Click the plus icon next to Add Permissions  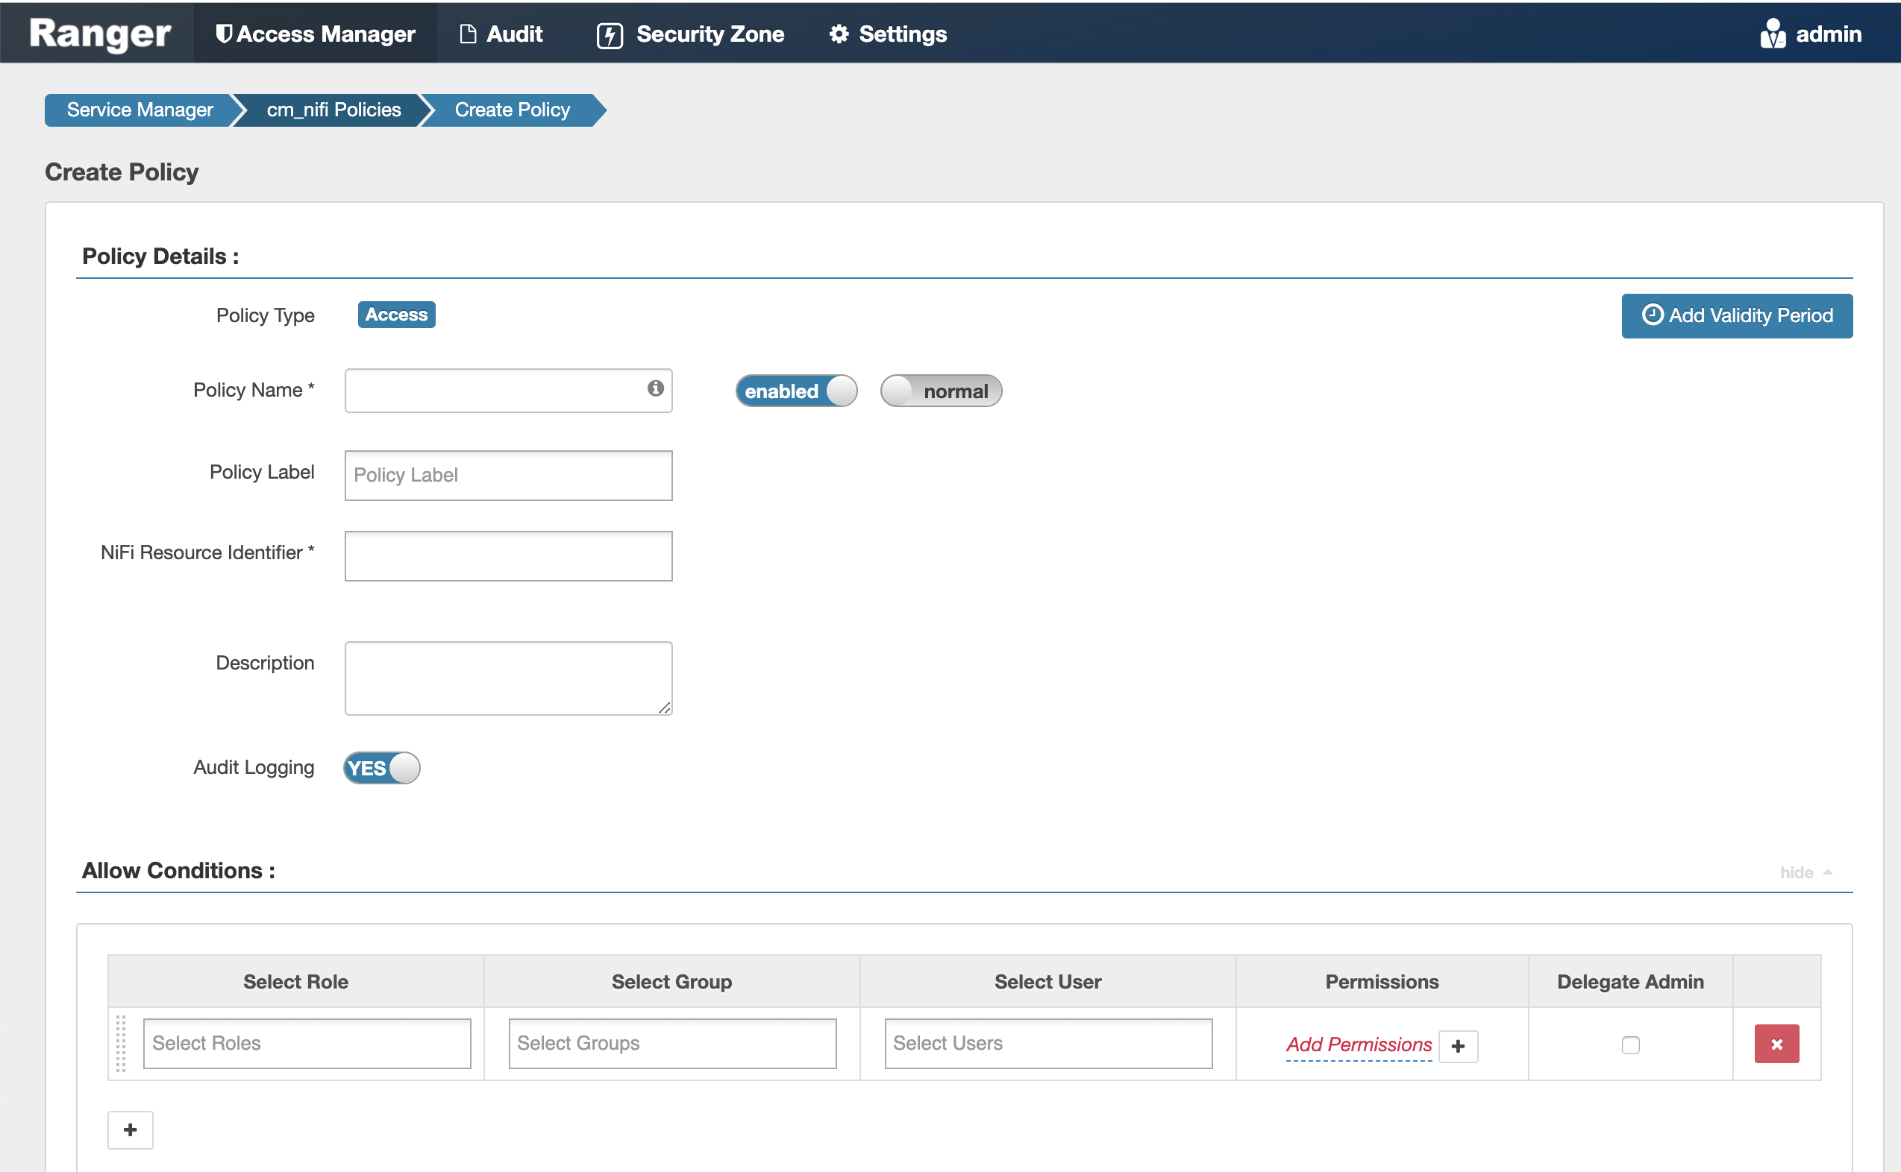[x=1457, y=1046]
